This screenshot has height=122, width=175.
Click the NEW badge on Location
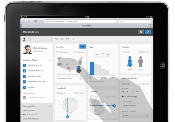coord(83,47)
